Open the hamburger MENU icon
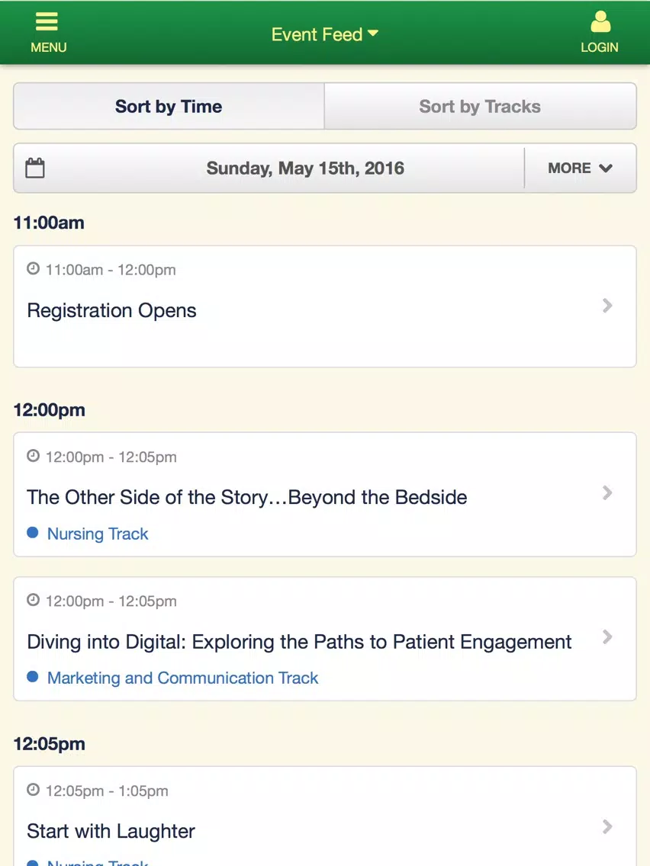Image resolution: width=650 pixels, height=866 pixels. tap(47, 21)
